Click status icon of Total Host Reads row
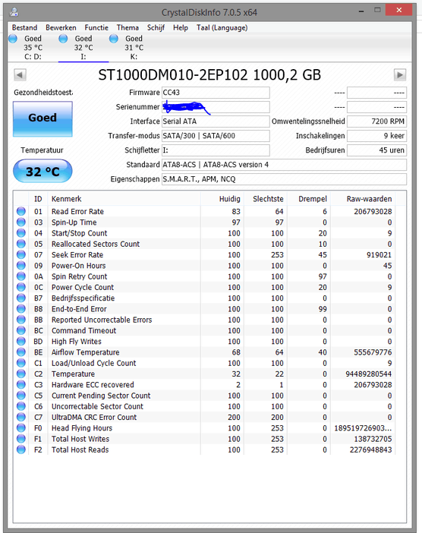 tap(21, 449)
